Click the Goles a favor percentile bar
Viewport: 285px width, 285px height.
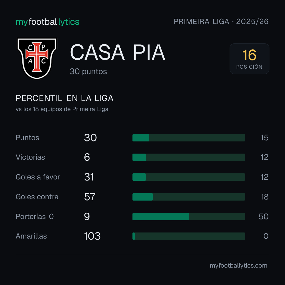click(189, 177)
